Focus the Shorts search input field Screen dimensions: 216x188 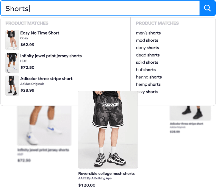100,8
